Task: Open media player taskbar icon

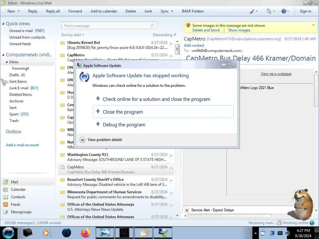Action: 46,233
